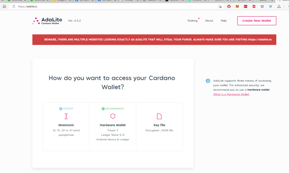Open the red stop-hand extension icon
Image resolution: width=289 pixels, height=173 pixels.
point(229,6)
